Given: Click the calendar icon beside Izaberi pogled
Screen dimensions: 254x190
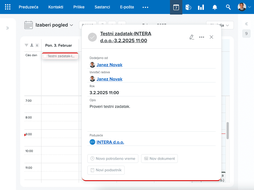Looking at the screenshot, I should tap(29, 25).
